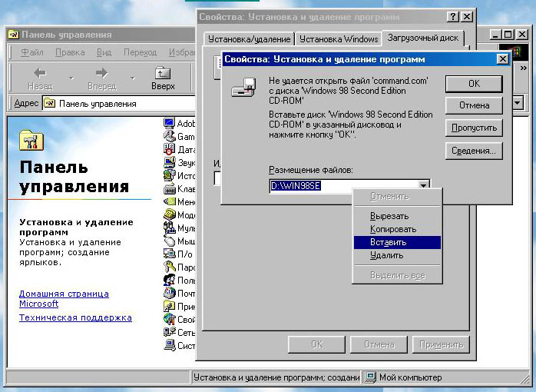
Task: Choose 'Копировать' from the context menu
Action: pyautogui.click(x=397, y=229)
